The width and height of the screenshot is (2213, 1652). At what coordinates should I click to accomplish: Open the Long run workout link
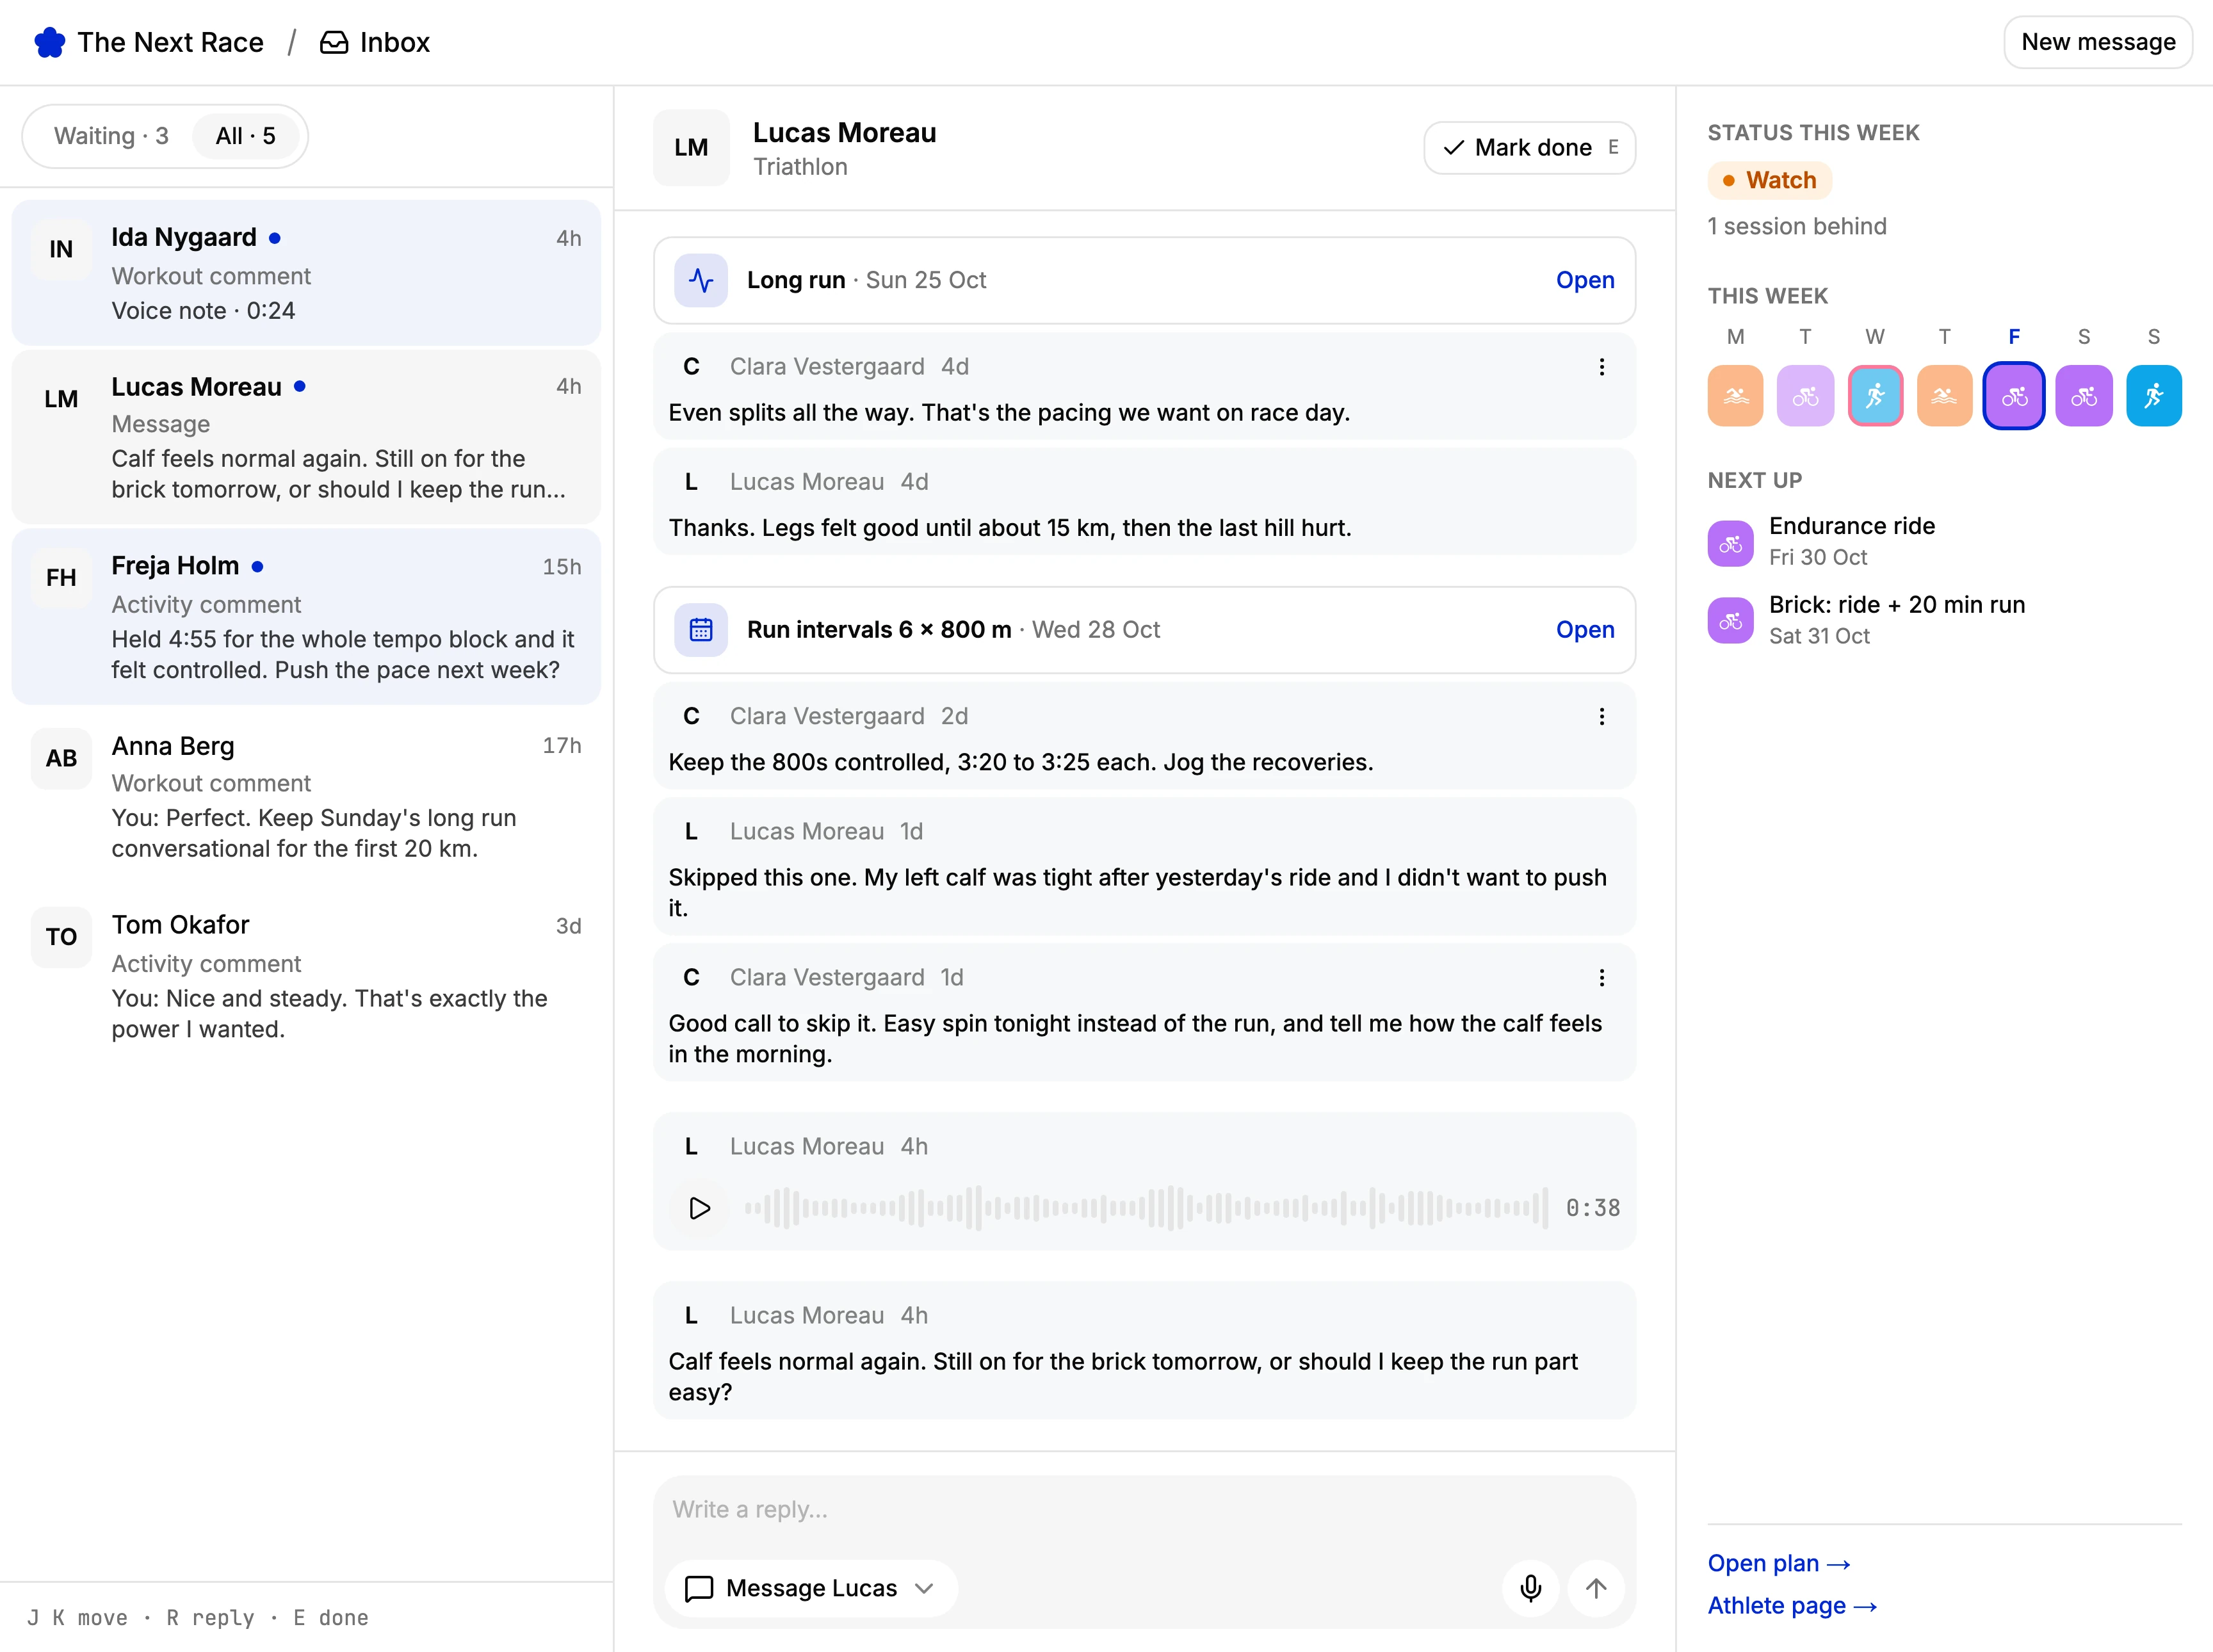[x=1585, y=280]
